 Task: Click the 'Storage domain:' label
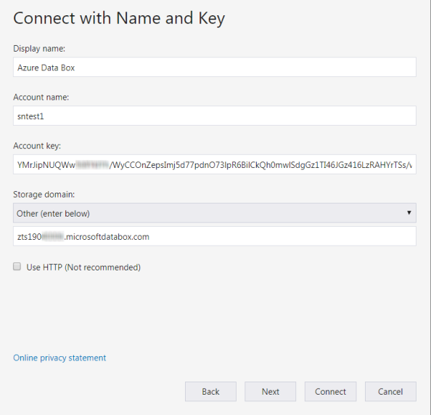(x=44, y=195)
